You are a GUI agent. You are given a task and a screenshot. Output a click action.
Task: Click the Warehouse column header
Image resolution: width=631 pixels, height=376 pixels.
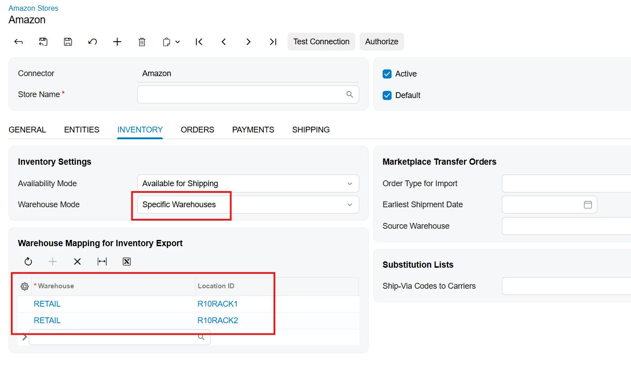113,286
